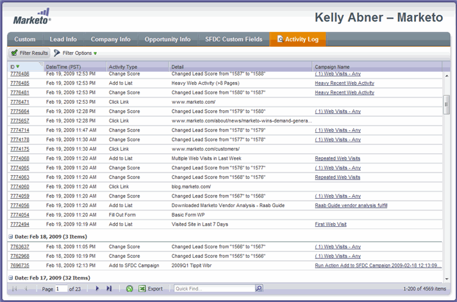Open Run Action Add to SFDC Campaign link
Screen dimensions: 457x302
(x=378, y=265)
